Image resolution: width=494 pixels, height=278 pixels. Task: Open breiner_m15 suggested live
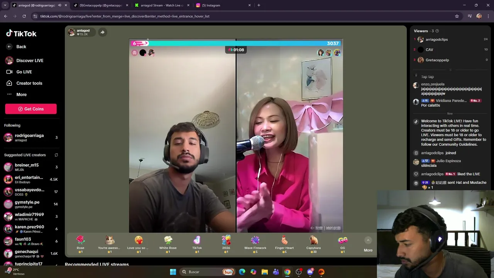click(31, 167)
